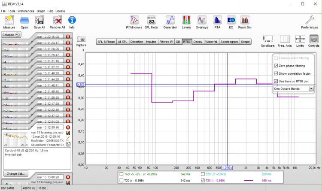Open the SPL Meter
Screen dimensions: 322x191
152,22
